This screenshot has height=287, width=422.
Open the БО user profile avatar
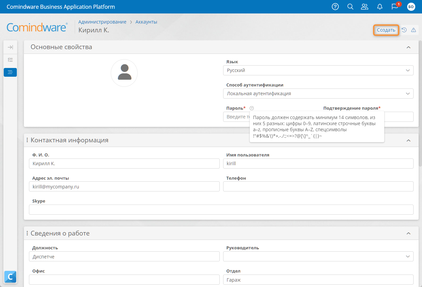(x=411, y=7)
